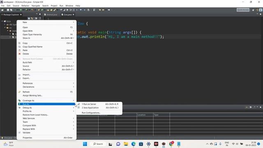The image size is (263, 148).
Task: Open Chrome from taskbar
Action: tap(171, 144)
